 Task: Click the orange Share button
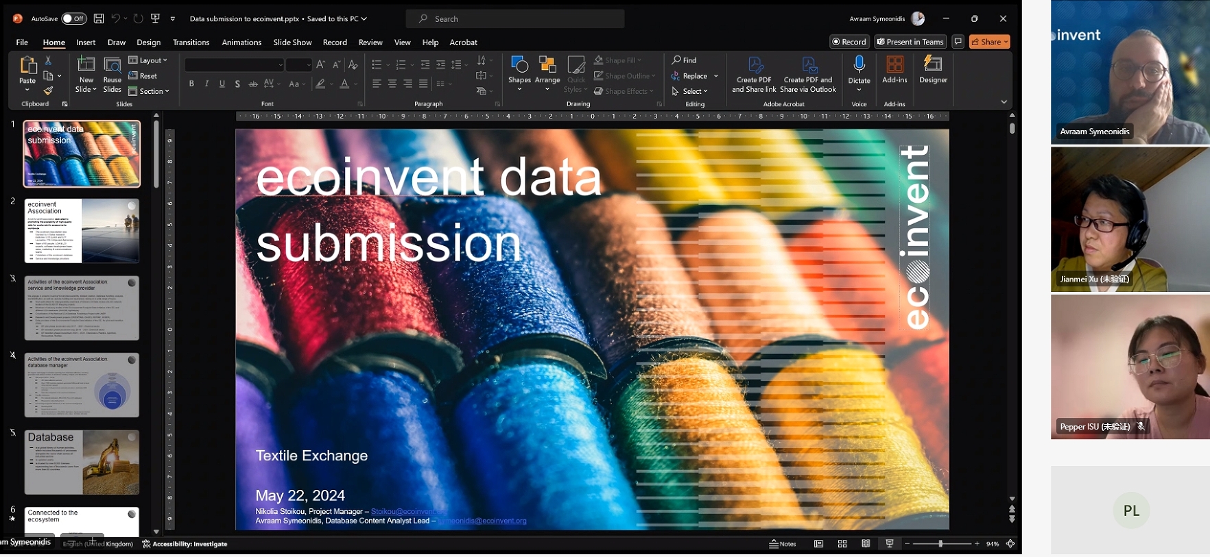990,42
